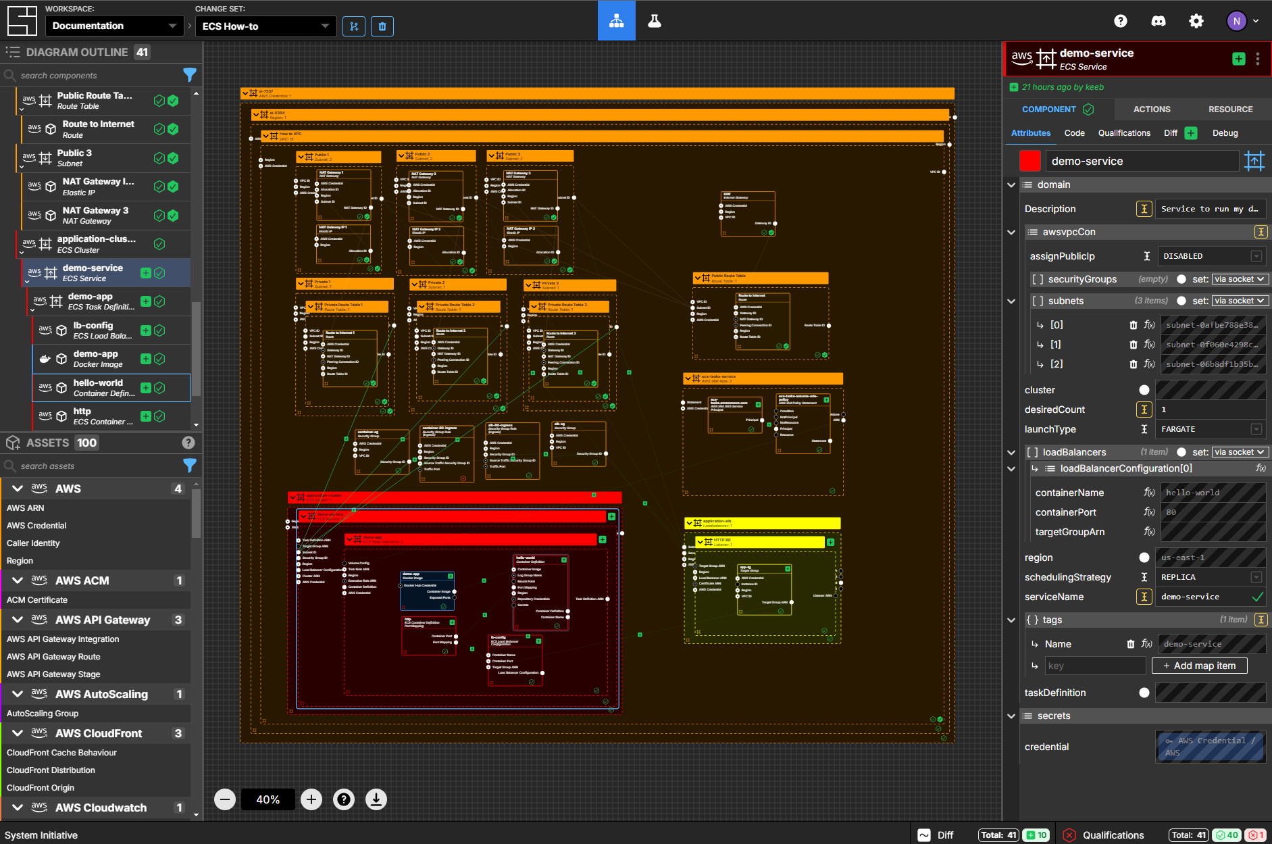
Task: Open the Qualifications subtab
Action: pyautogui.click(x=1124, y=133)
